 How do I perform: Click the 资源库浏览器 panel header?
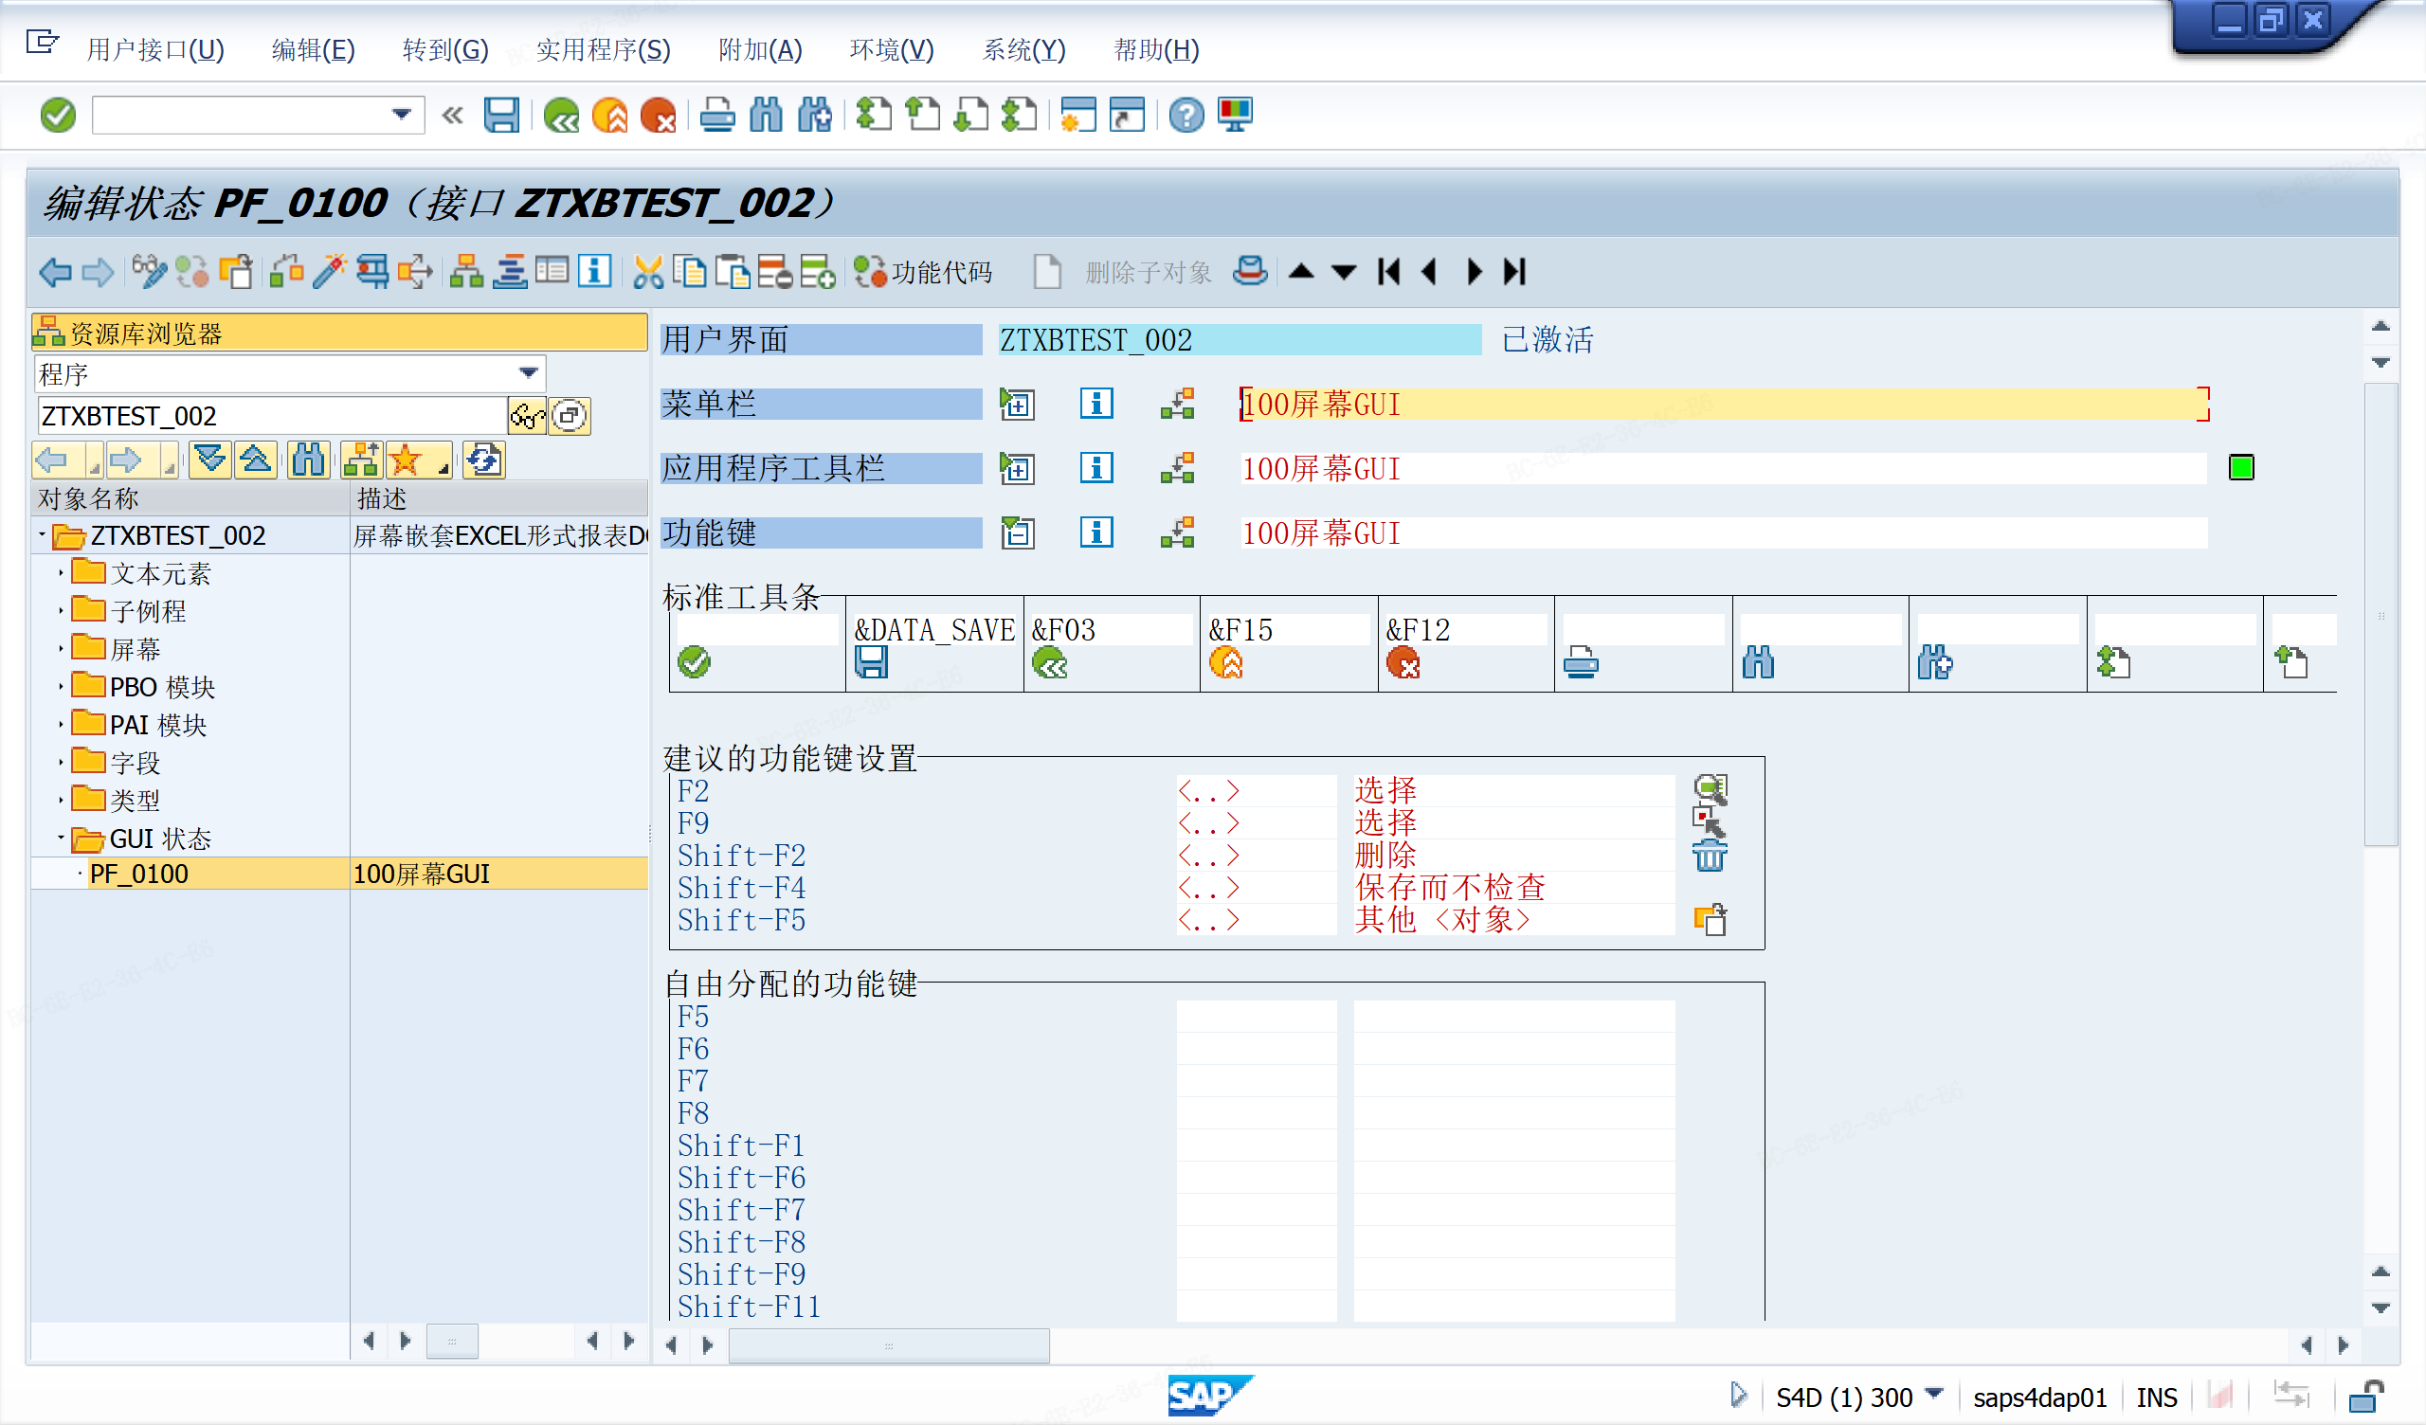click(339, 334)
